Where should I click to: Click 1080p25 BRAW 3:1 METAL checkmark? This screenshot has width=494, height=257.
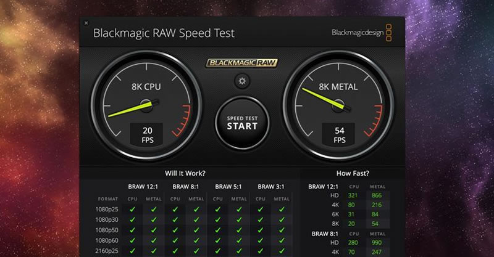[282, 209]
